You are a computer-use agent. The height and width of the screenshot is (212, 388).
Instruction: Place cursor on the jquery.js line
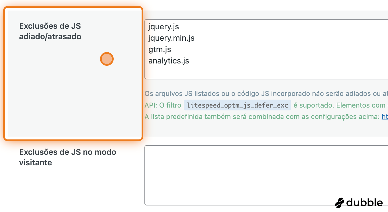coord(164,27)
